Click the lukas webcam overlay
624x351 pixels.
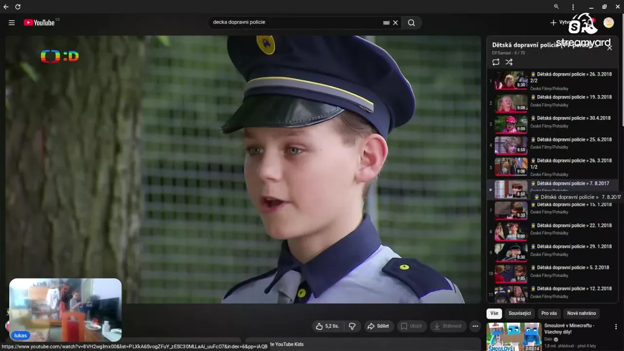pos(65,310)
